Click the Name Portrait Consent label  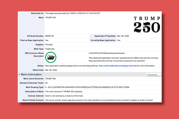click(x=33, y=100)
